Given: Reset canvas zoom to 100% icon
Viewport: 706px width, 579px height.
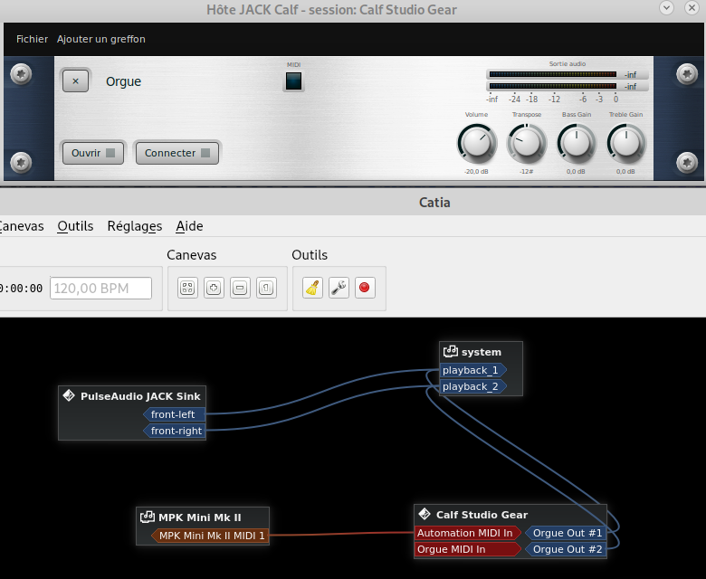Looking at the screenshot, I should (x=266, y=288).
